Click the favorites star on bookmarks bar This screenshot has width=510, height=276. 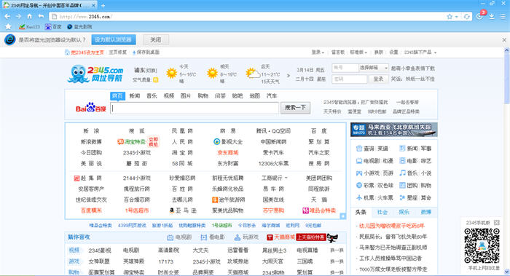(8, 27)
